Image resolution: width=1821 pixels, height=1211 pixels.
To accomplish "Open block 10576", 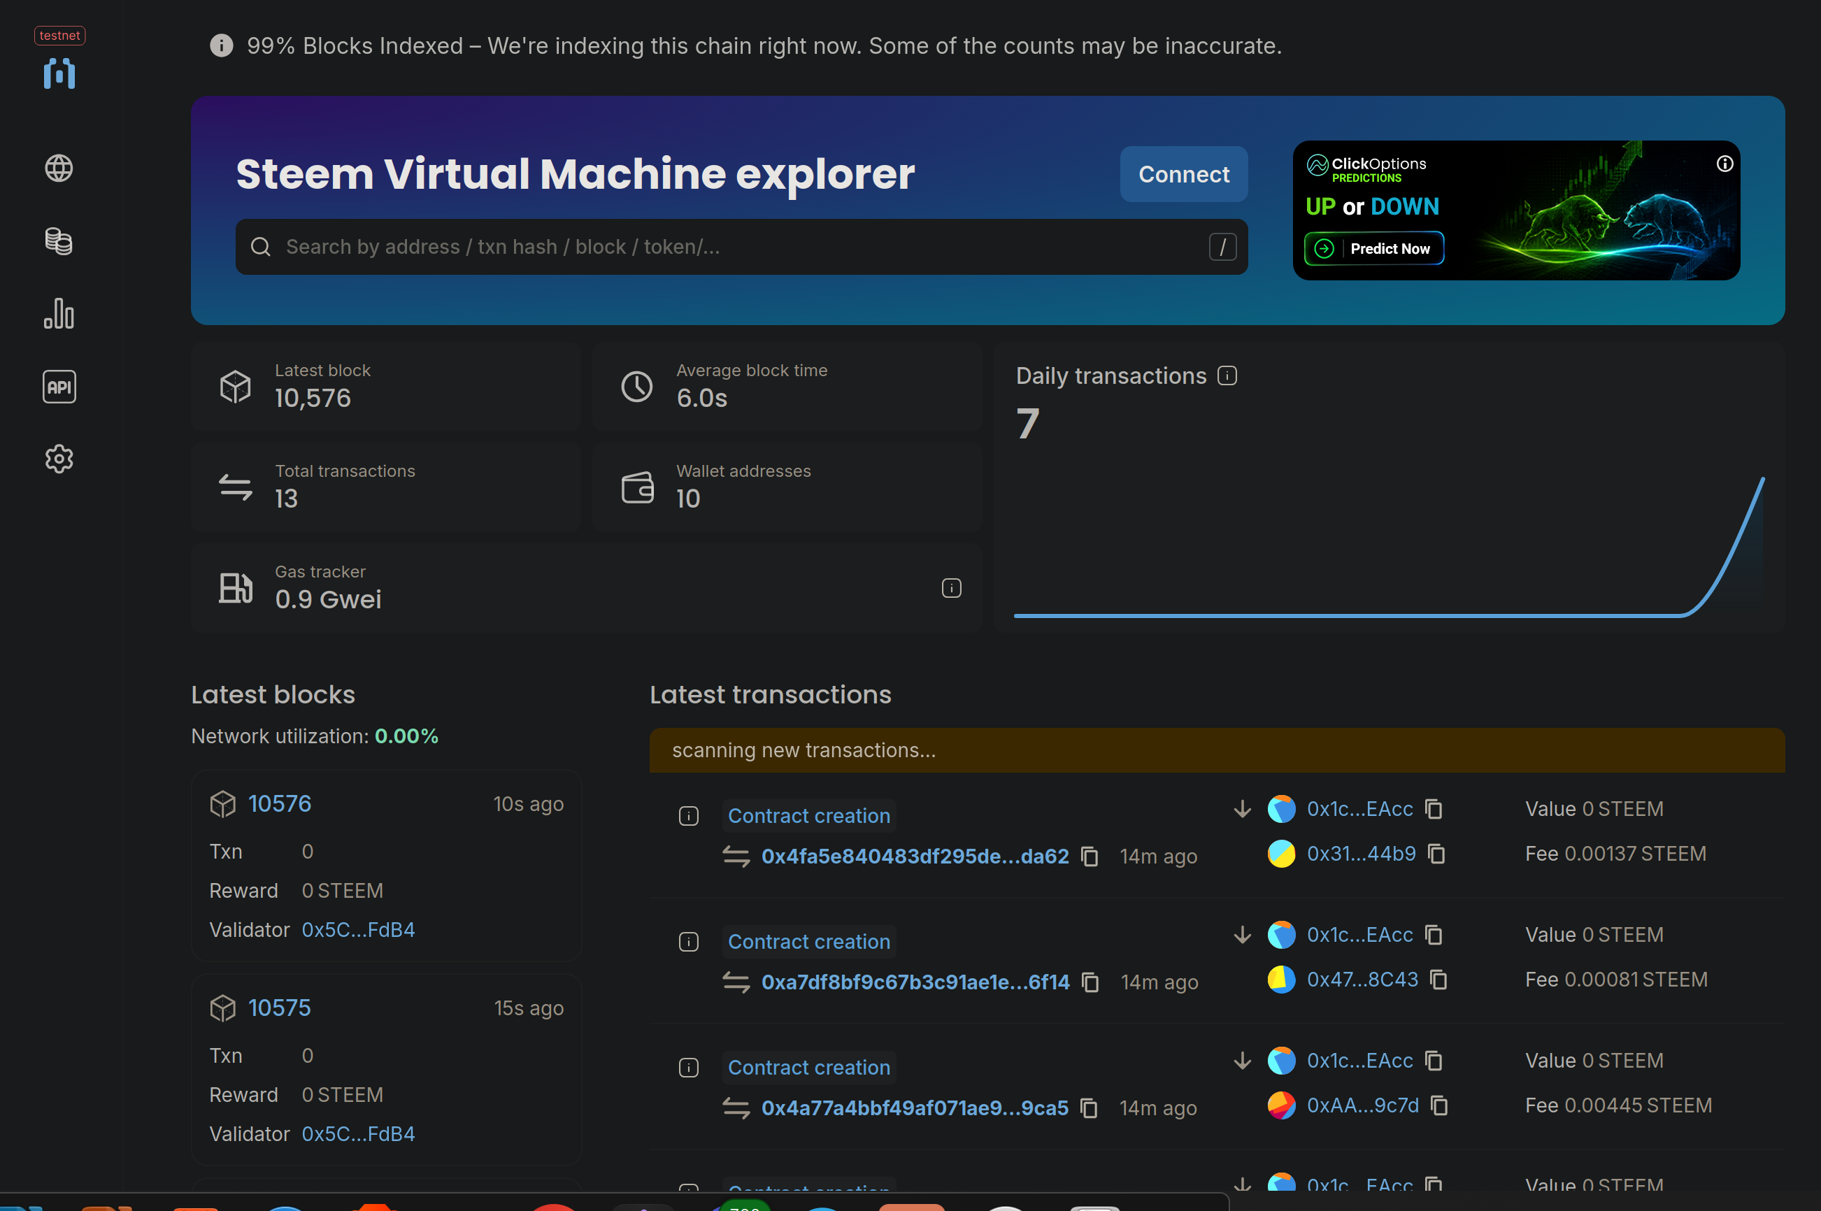I will point(280,803).
